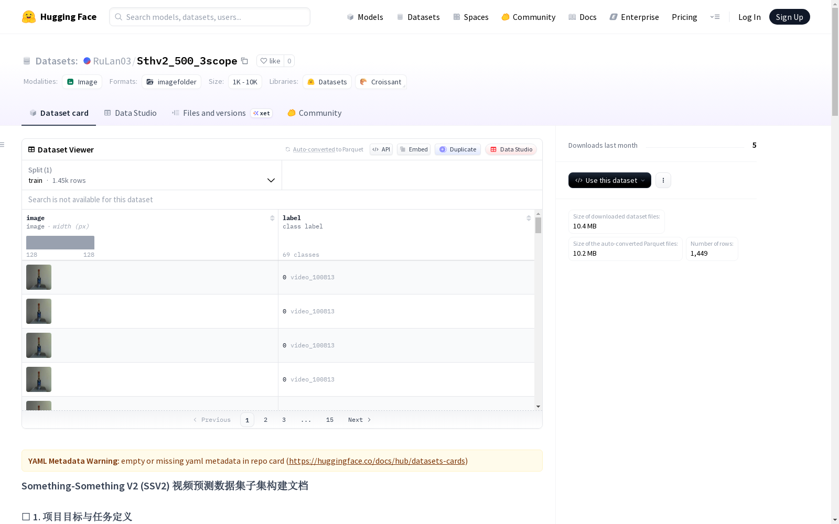Open the Data Studio tab
The height and width of the screenshot is (524, 839).
(131, 113)
